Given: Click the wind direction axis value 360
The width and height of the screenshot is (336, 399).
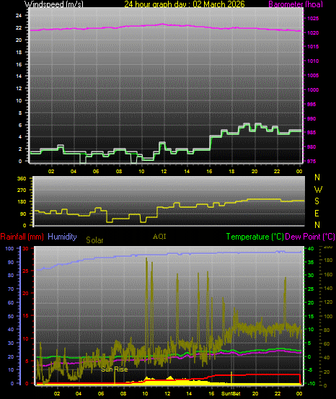Looking at the screenshot, I should [22, 179].
